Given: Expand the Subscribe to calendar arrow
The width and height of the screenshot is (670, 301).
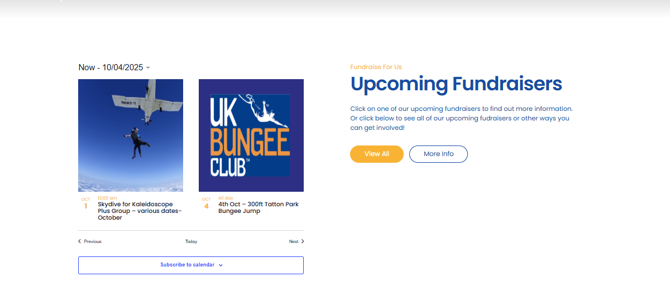Looking at the screenshot, I should (x=221, y=265).
